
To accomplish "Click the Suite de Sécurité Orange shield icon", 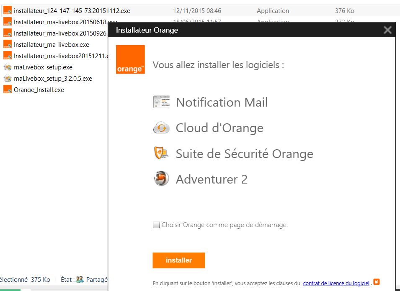I will click(x=161, y=153).
